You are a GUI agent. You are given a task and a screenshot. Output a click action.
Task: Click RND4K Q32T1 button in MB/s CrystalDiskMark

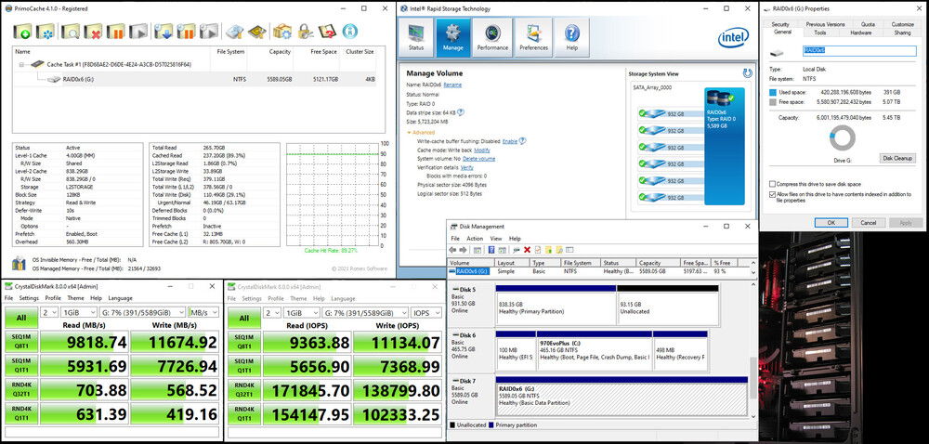pos(20,387)
